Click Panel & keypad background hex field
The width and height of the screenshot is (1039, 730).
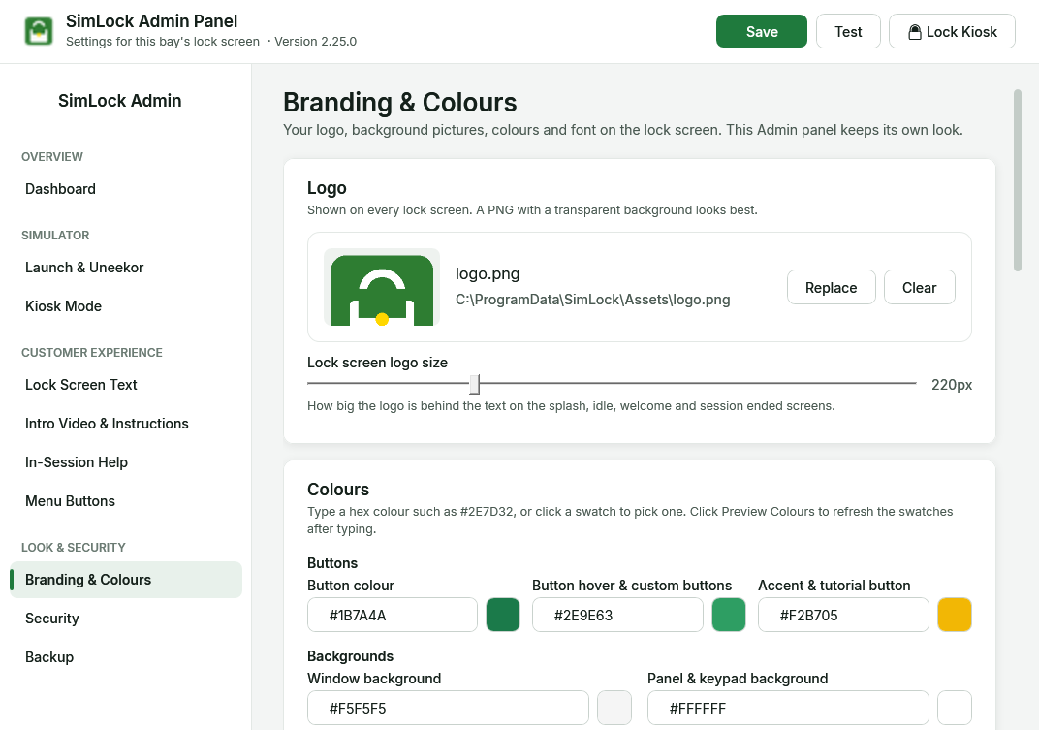788,708
